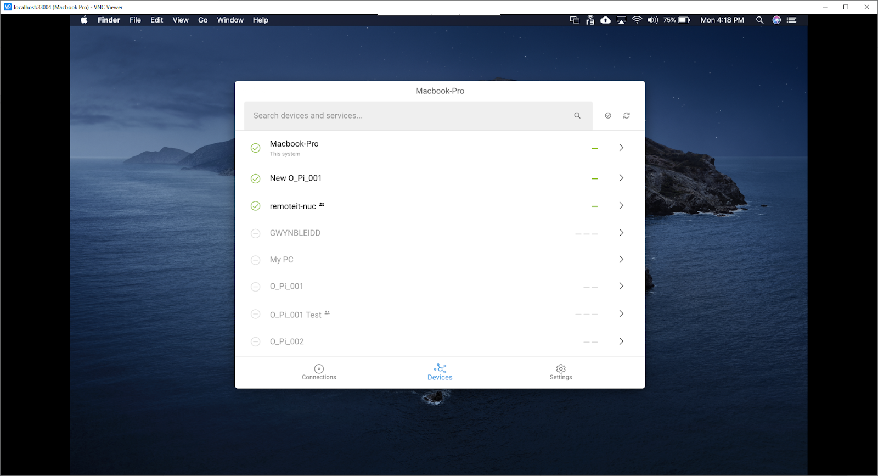Image resolution: width=878 pixels, height=476 pixels.
Task: Open the Apple menu
Action: coord(84,20)
